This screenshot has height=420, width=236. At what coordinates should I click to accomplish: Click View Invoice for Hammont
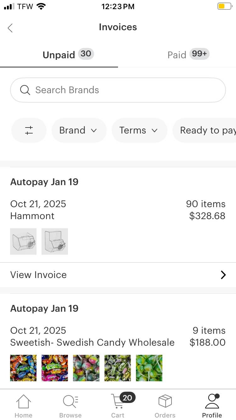[x=39, y=275]
